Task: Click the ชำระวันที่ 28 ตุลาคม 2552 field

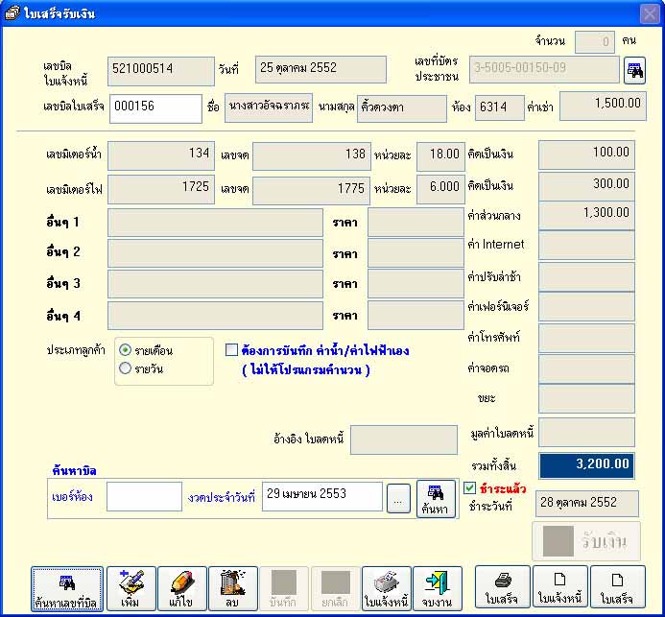Action: coord(587,504)
